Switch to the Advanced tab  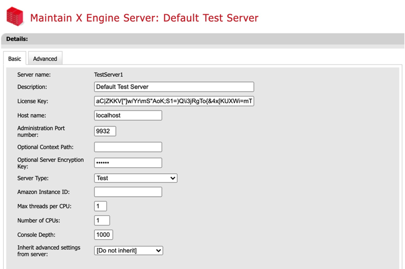[45, 59]
